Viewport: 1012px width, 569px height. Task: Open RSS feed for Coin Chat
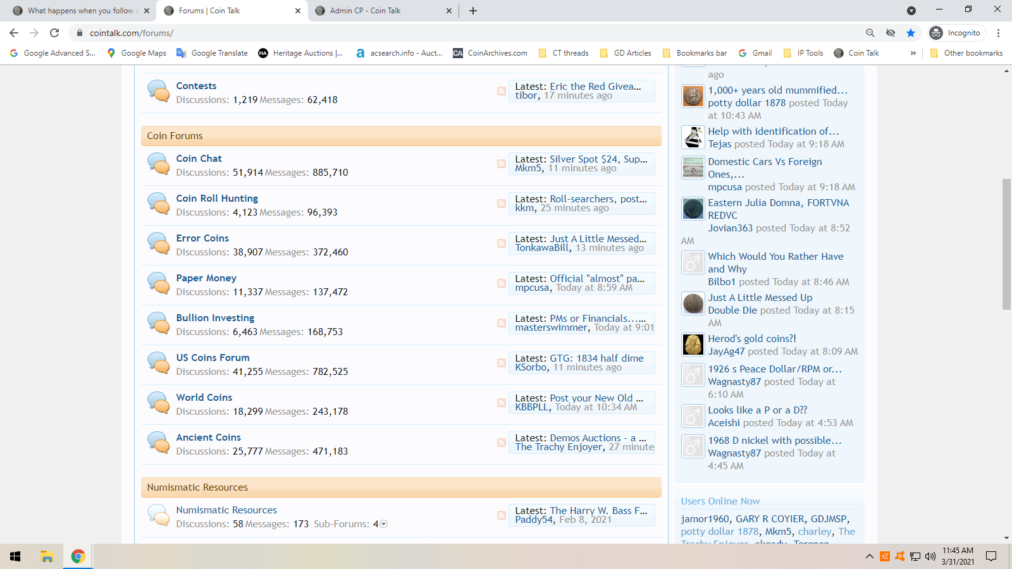[x=501, y=164]
